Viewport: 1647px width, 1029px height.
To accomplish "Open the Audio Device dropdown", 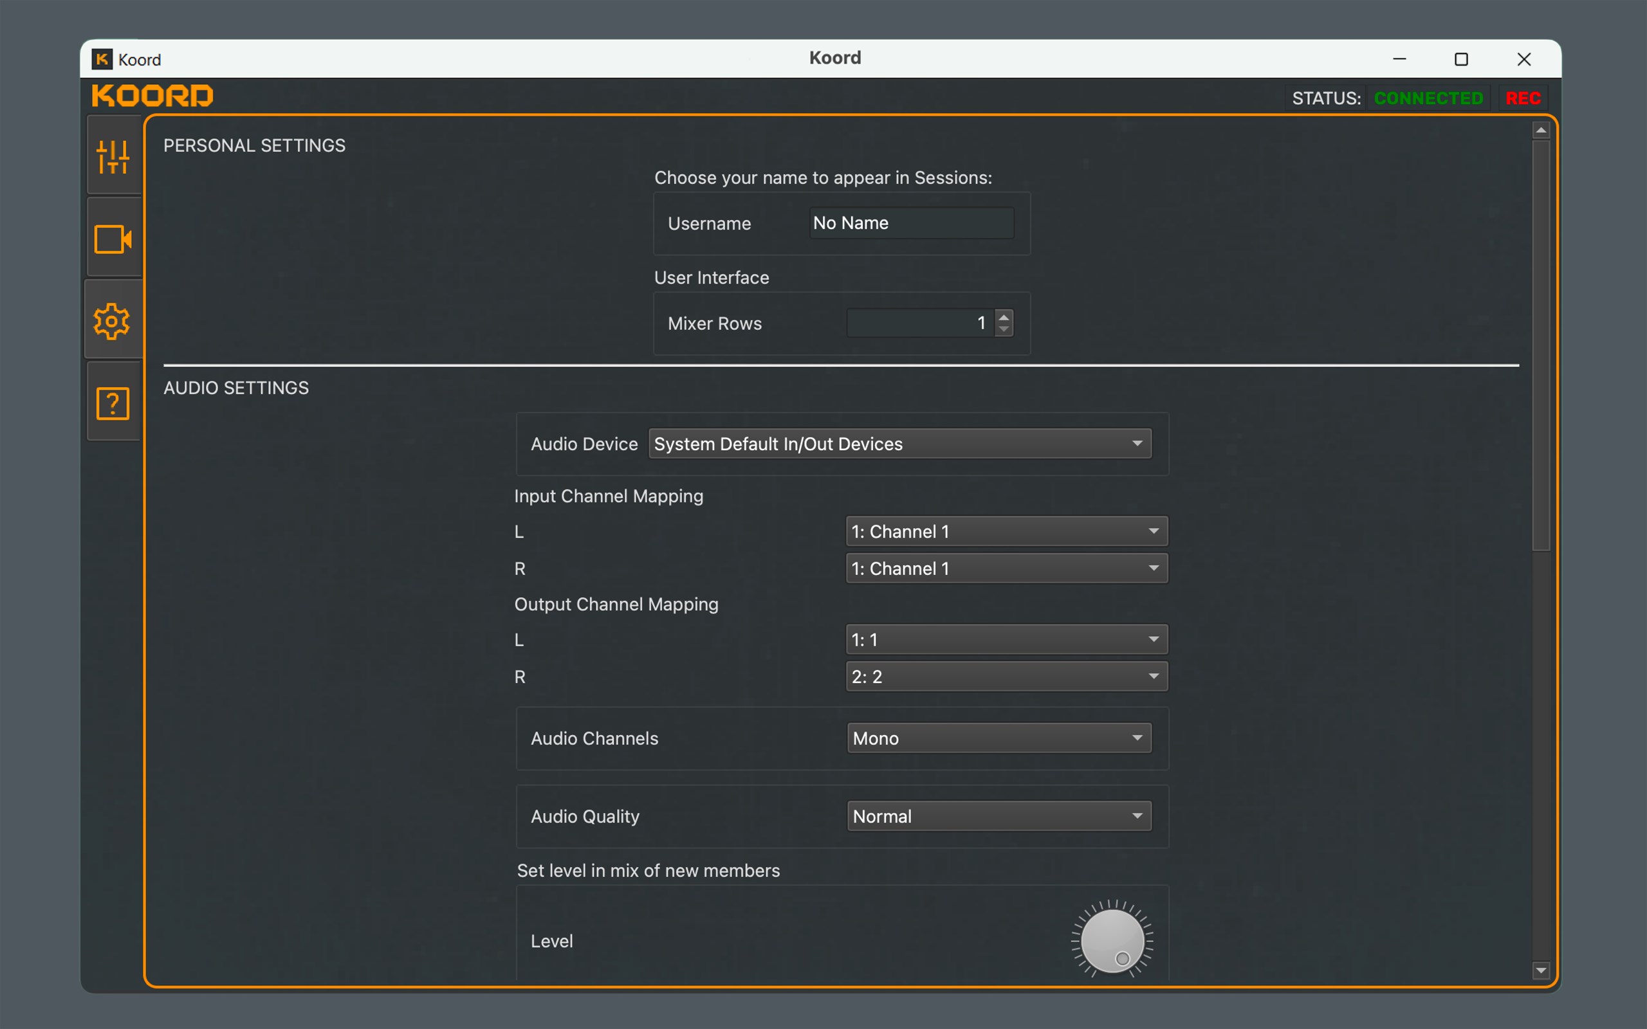I will point(899,444).
